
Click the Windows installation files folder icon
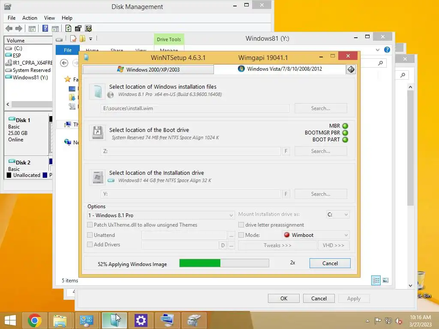tap(97, 91)
